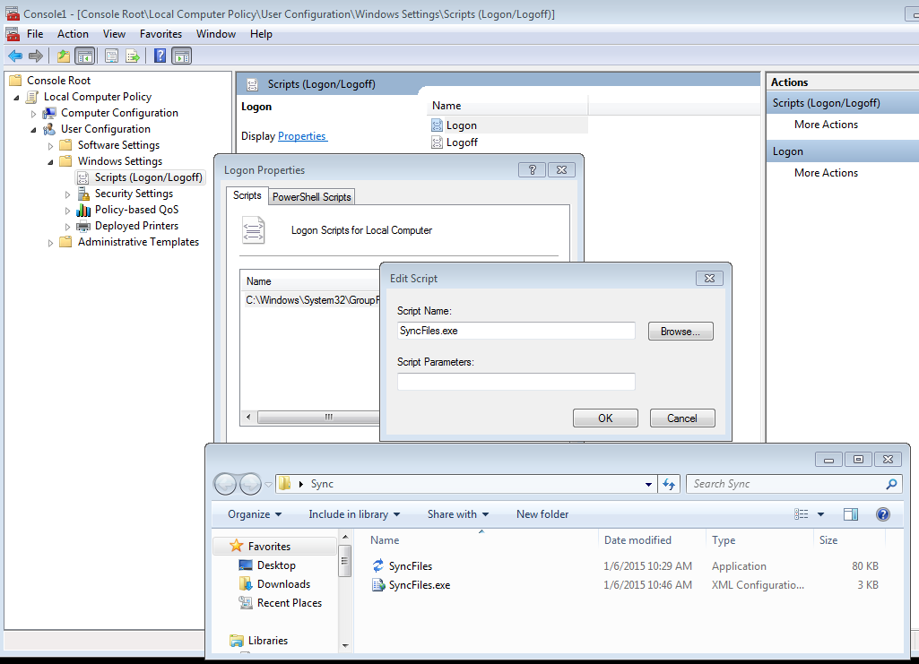The image size is (919, 664).
Task: Click the Explorer refresh icon beside address bar
Action: 669,484
